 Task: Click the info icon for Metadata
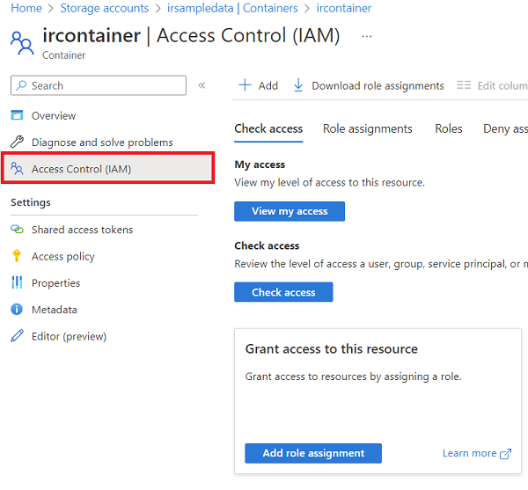click(x=17, y=309)
